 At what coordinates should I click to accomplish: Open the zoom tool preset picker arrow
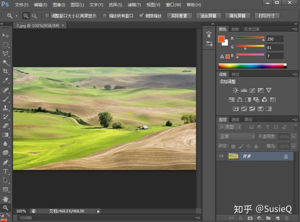pos(17,16)
